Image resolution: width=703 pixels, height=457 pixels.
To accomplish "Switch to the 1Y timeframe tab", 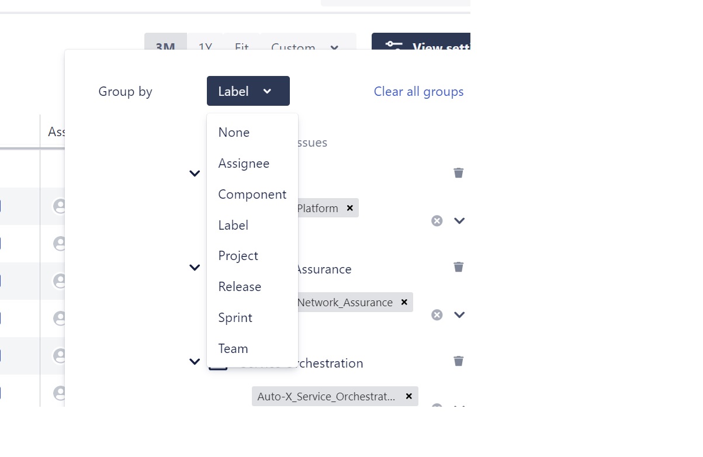I will pyautogui.click(x=205, y=48).
